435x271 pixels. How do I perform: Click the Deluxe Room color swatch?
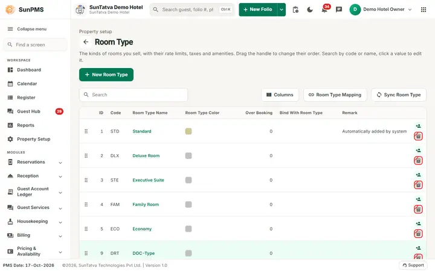click(x=188, y=156)
